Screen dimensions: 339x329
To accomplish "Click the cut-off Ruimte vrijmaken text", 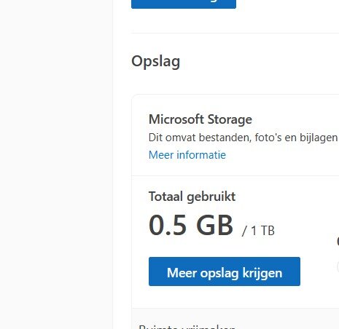I will point(187,327).
